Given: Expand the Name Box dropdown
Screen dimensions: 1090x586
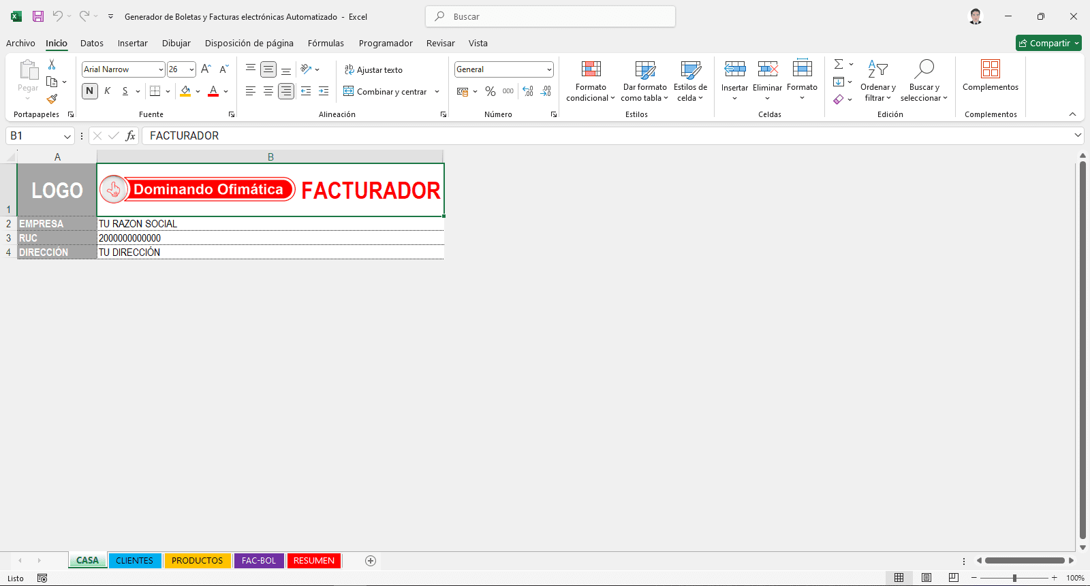Looking at the screenshot, I should tap(67, 136).
